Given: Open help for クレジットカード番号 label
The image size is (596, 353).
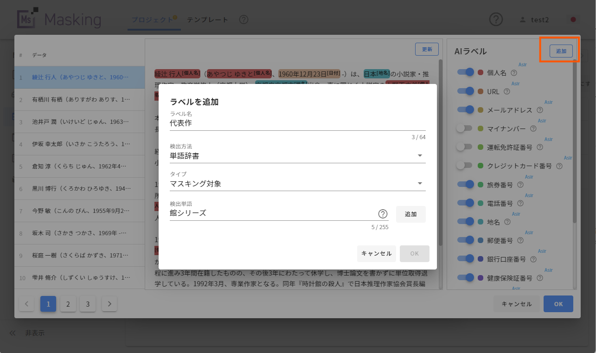Looking at the screenshot, I should coord(559,166).
